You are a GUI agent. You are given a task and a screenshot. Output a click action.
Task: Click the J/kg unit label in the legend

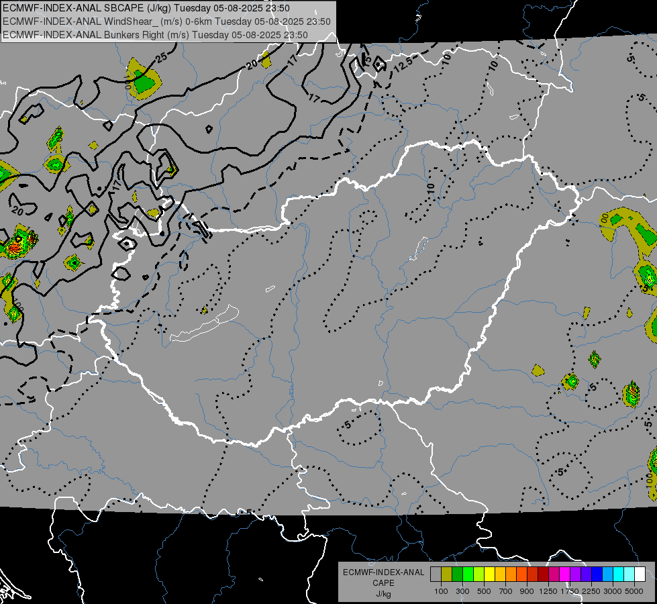tap(383, 594)
